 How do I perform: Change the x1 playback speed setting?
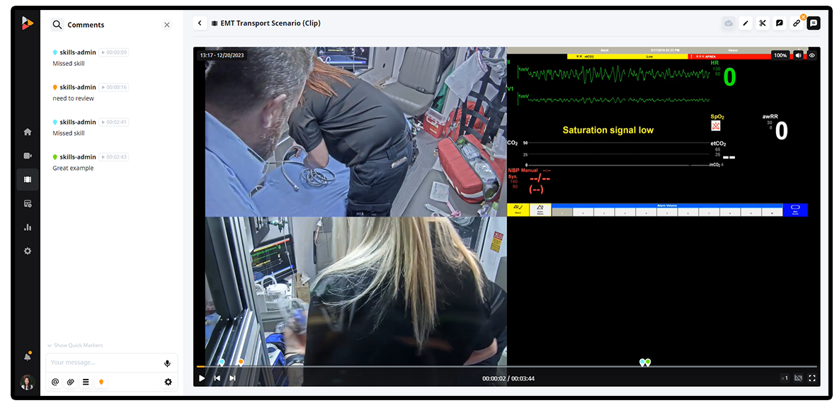click(x=784, y=378)
